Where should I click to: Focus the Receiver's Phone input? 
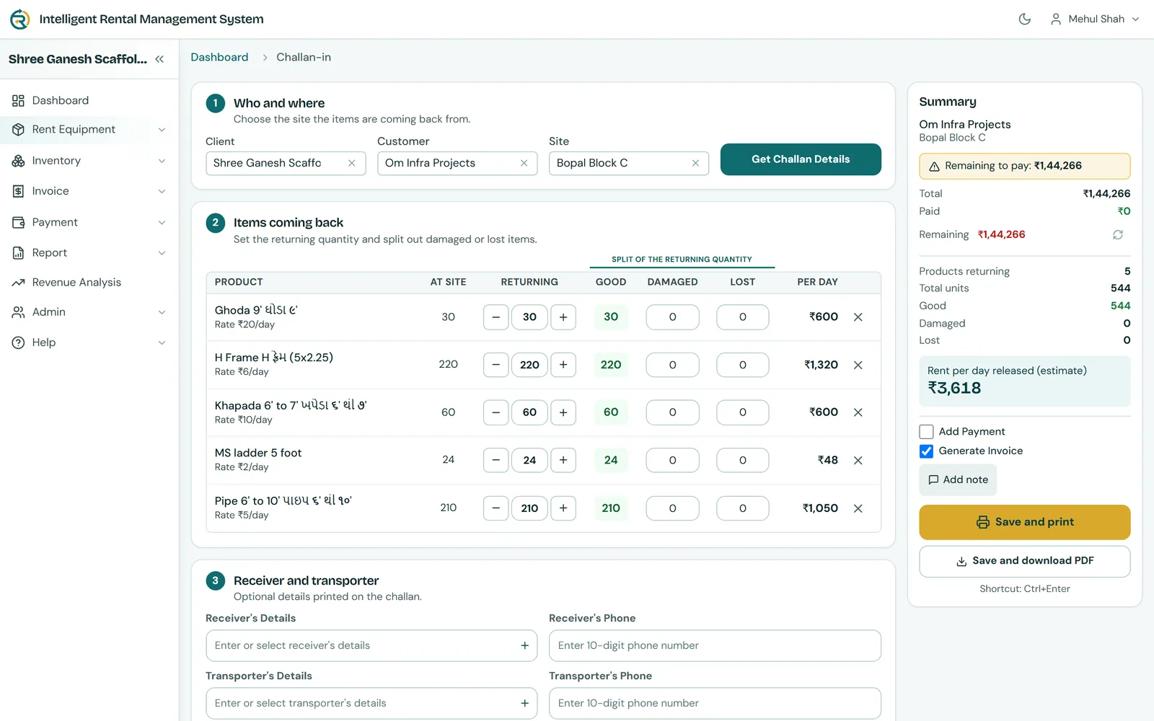click(x=715, y=645)
